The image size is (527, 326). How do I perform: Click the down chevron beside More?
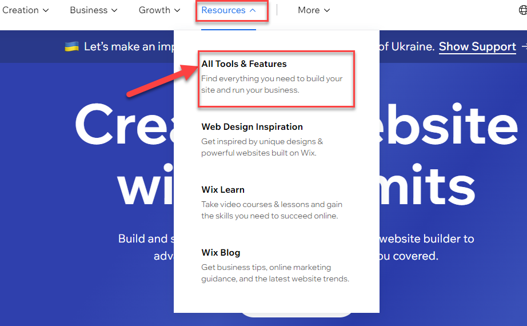[327, 10]
